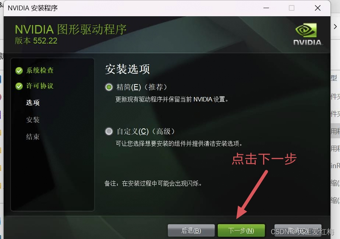The height and width of the screenshot is (239, 340).
Task: Expand the chevron arrow right of installer
Action: click(335, 27)
